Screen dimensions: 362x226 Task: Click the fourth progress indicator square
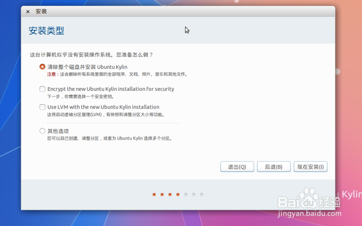(178, 194)
